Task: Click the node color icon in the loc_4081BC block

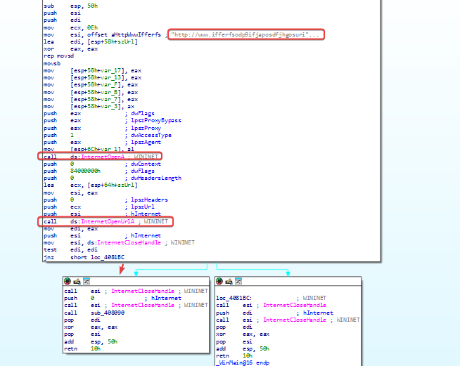Action: tap(219, 281)
